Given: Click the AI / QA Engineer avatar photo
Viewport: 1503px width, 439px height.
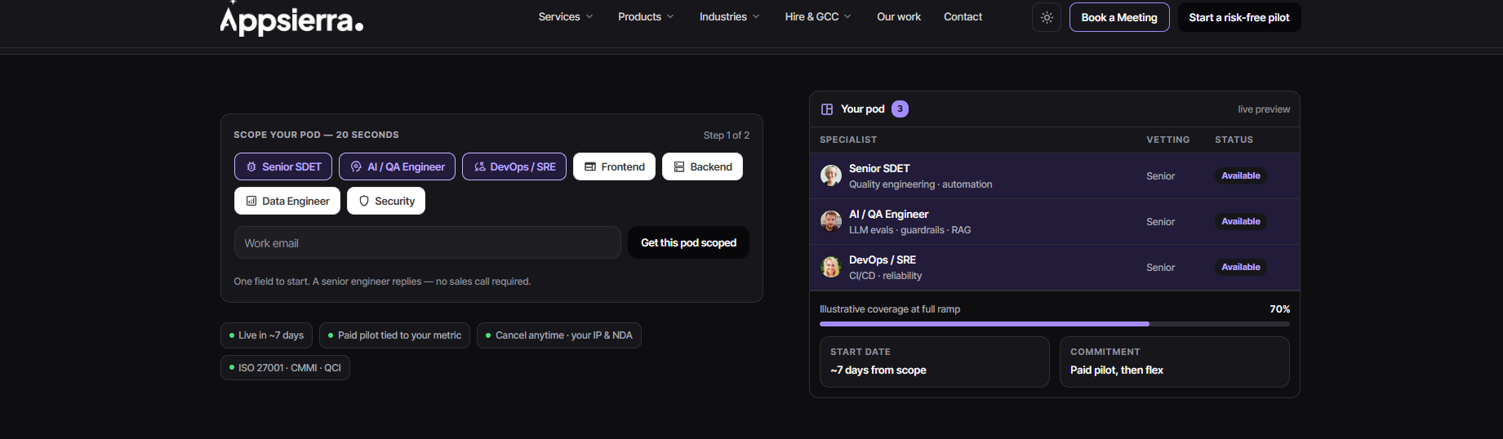Looking at the screenshot, I should click(x=831, y=221).
